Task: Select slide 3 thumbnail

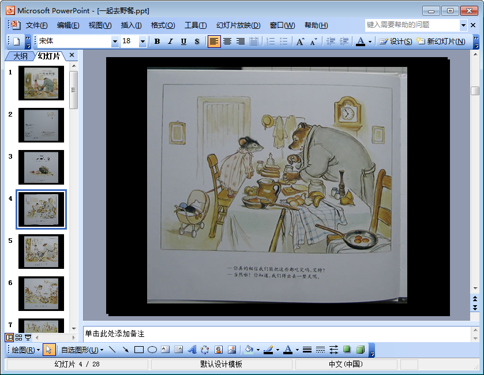Action: click(x=42, y=167)
